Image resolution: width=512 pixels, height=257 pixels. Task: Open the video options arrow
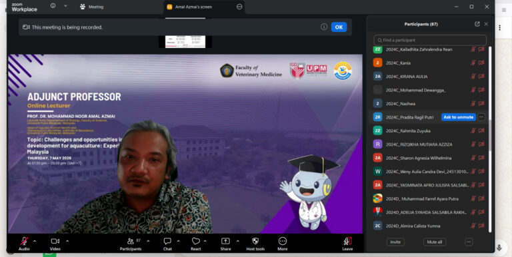pyautogui.click(x=67, y=241)
